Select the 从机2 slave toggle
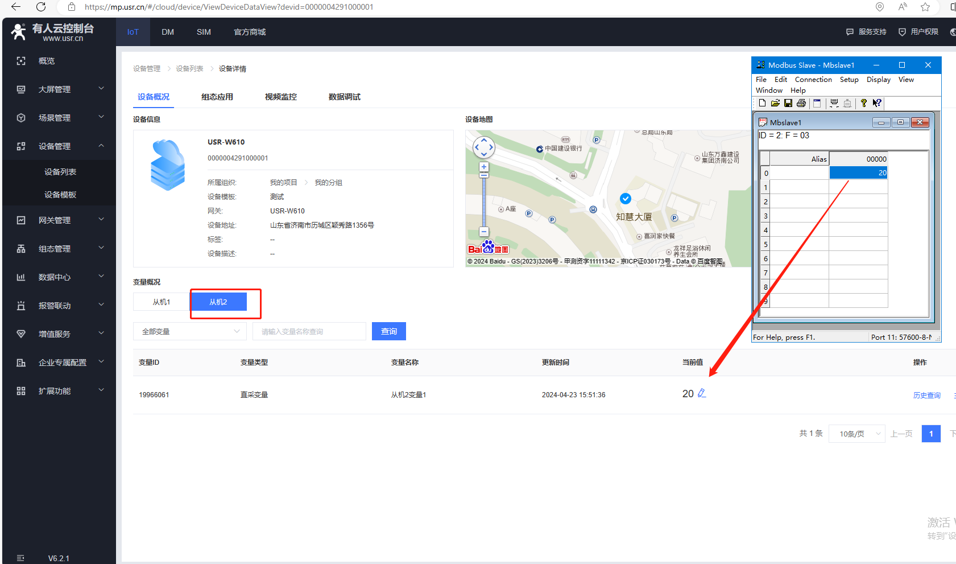This screenshot has height=564, width=956. click(218, 302)
